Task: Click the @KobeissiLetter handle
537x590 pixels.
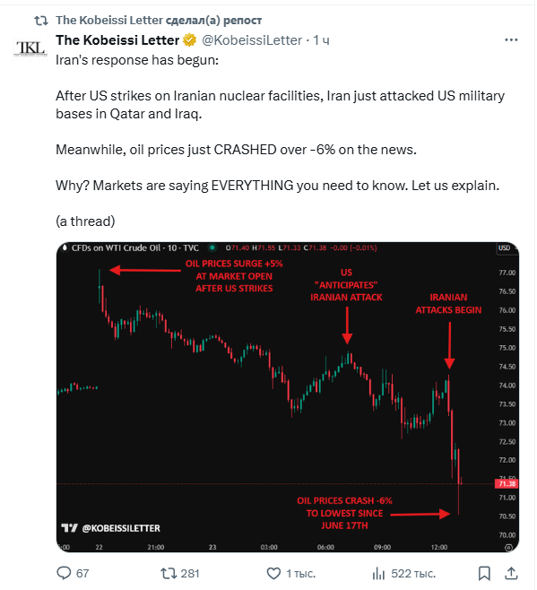Action: (x=252, y=39)
